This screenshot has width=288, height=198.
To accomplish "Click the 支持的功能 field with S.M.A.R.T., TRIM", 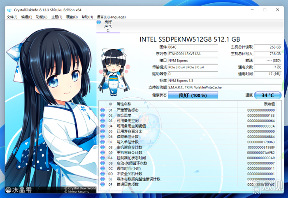I will click(x=225, y=87).
